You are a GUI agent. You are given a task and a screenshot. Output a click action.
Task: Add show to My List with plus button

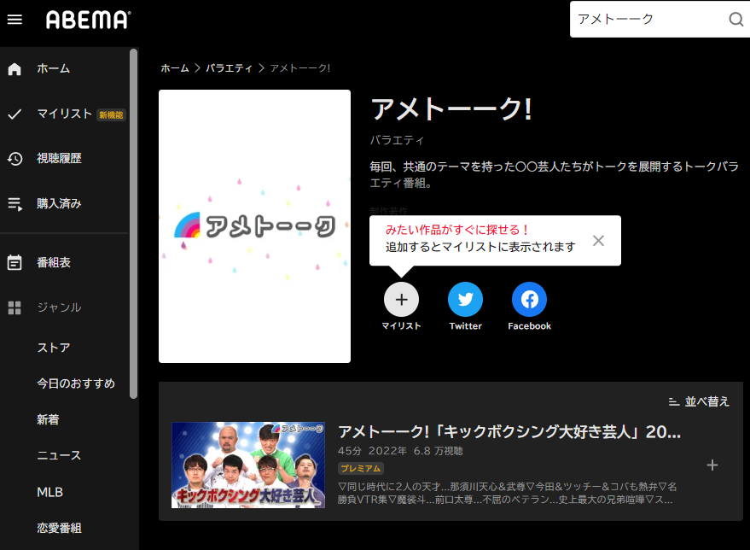[x=401, y=299]
